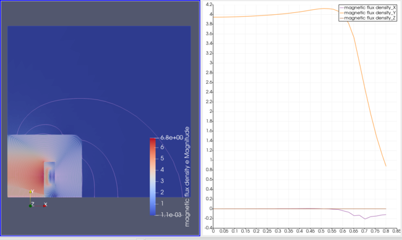402x240 pixels.
Task: Click the tick label 3 on color legend
Action: pyautogui.click(x=162, y=181)
